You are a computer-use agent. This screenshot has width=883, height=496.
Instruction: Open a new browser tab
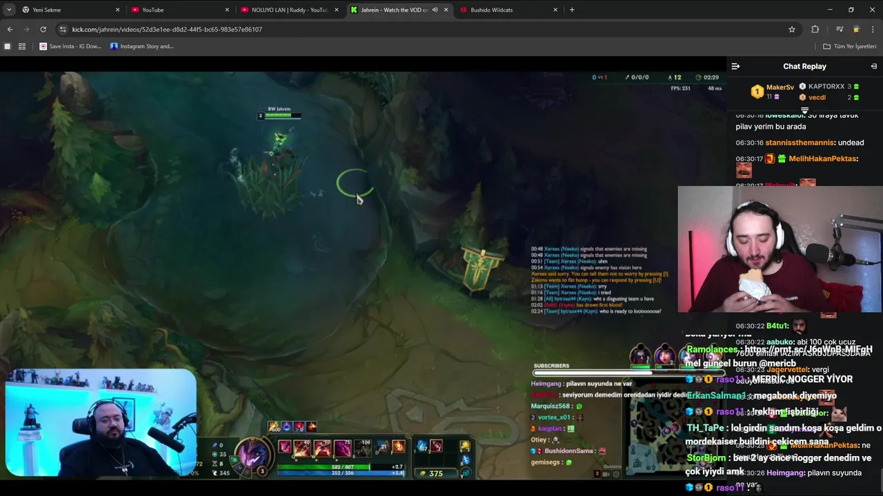click(572, 10)
